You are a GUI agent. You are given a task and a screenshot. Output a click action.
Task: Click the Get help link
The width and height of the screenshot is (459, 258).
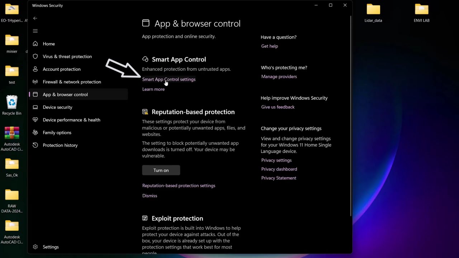pos(270,46)
